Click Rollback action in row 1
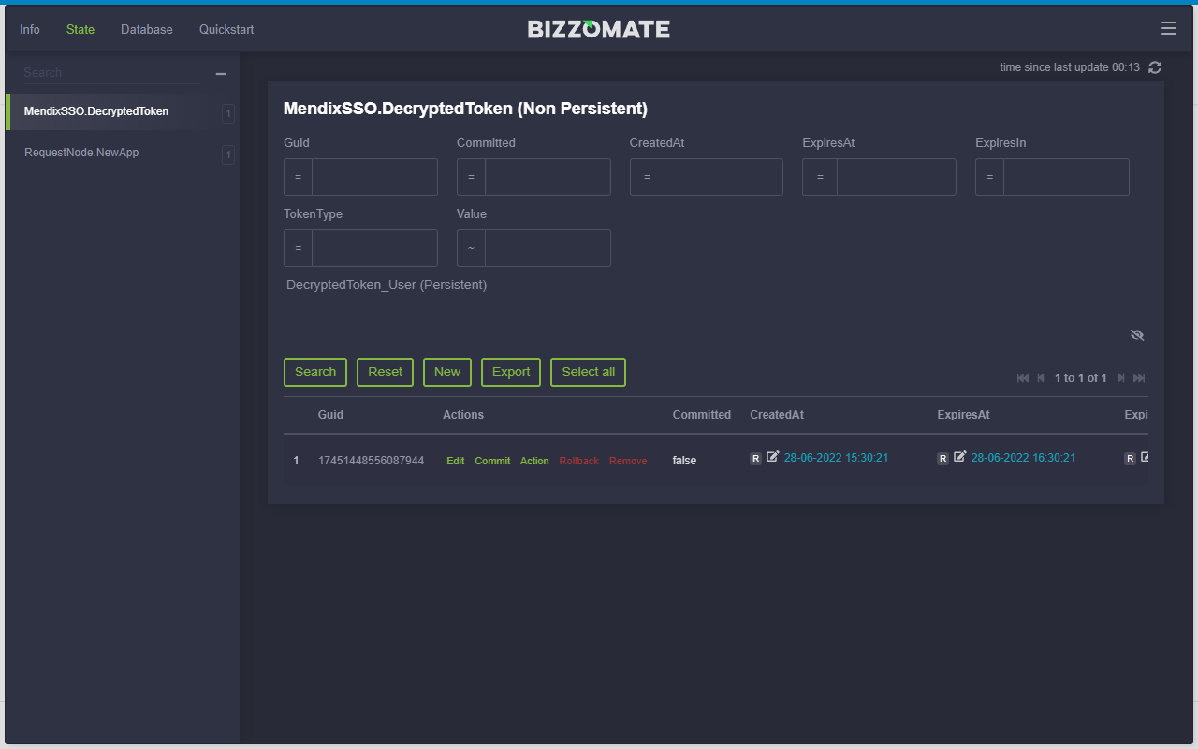Viewport: 1198px width, 749px height. 579,461
